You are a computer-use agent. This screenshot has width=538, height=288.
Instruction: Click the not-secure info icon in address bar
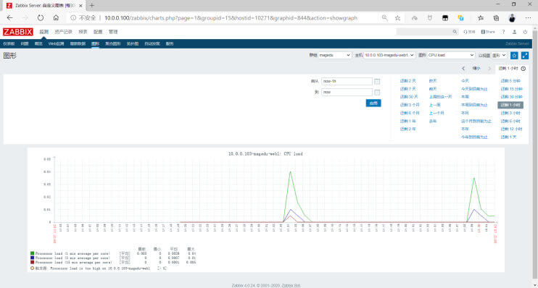coord(73,18)
